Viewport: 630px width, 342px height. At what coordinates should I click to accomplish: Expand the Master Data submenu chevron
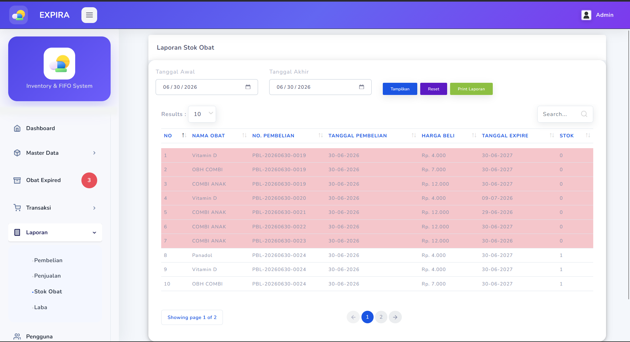click(x=94, y=153)
